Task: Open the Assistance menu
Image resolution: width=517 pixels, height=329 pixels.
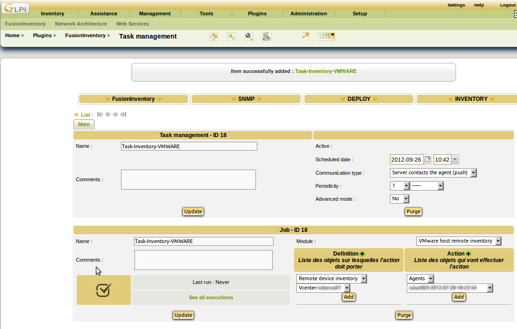Action: (x=104, y=13)
